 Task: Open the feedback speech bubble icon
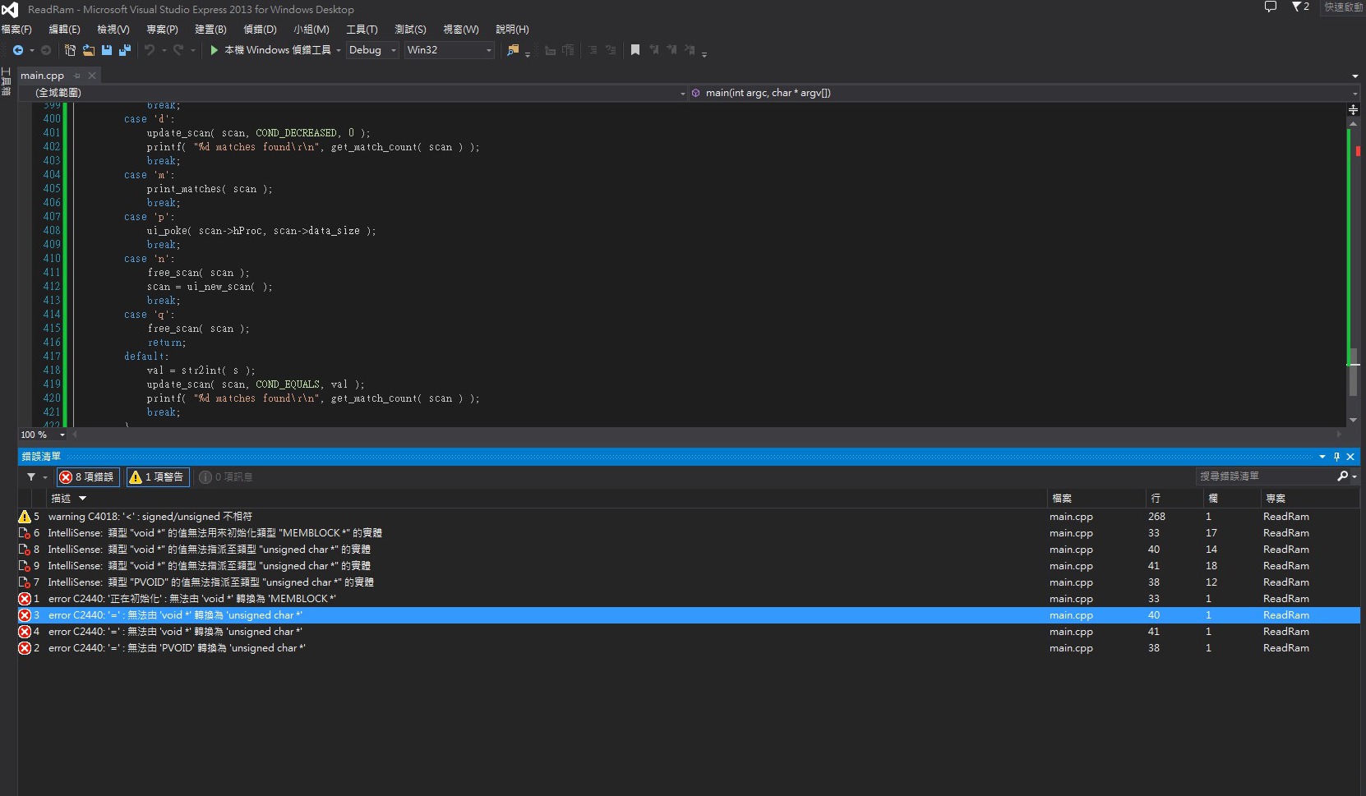[x=1270, y=7]
